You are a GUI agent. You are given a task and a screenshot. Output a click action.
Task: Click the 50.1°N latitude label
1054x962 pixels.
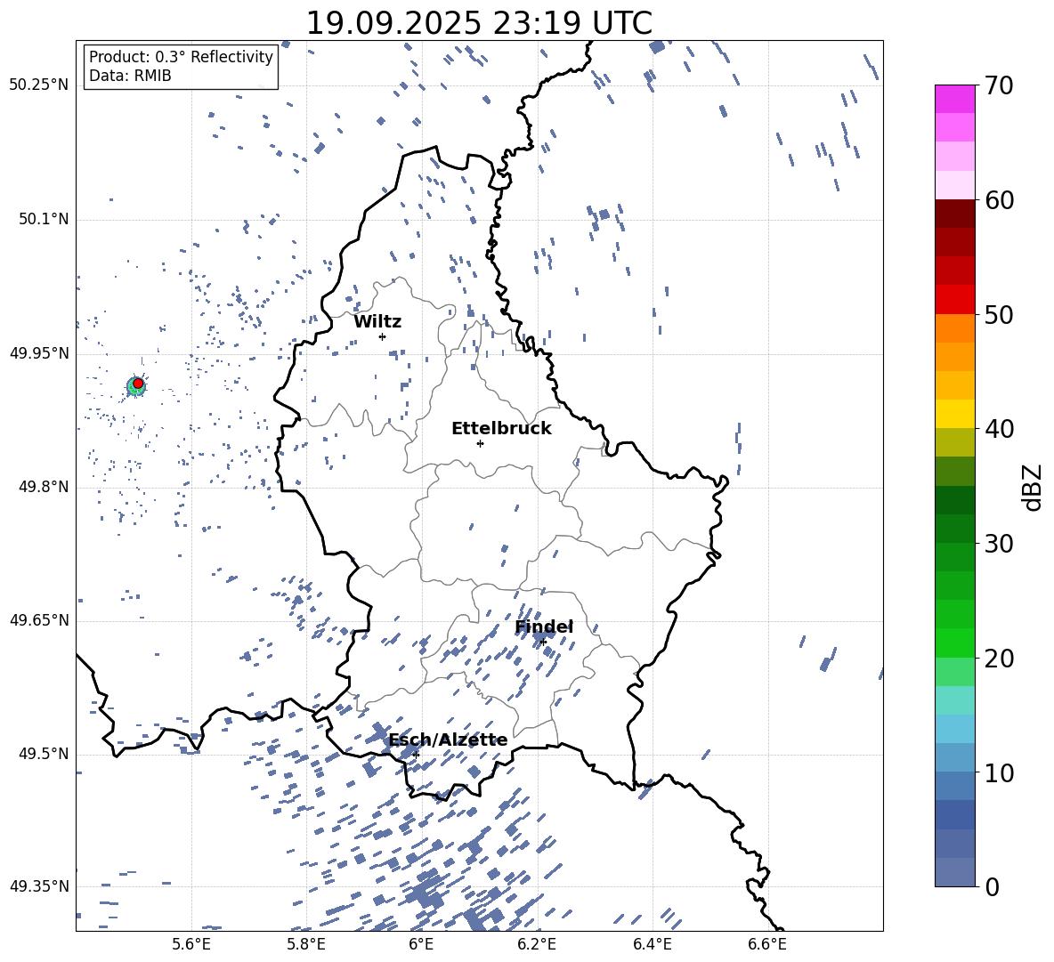[x=44, y=219]
